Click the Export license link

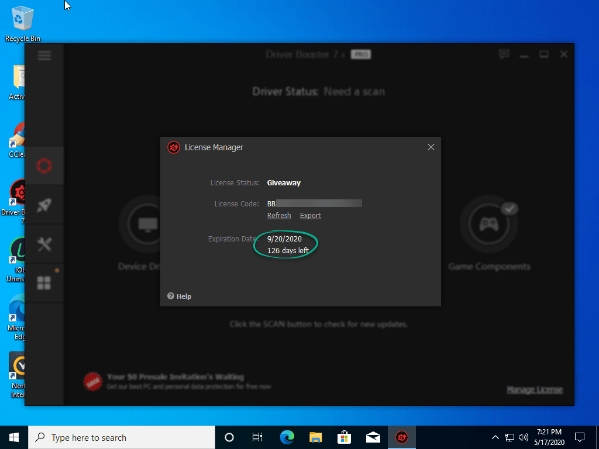click(310, 216)
